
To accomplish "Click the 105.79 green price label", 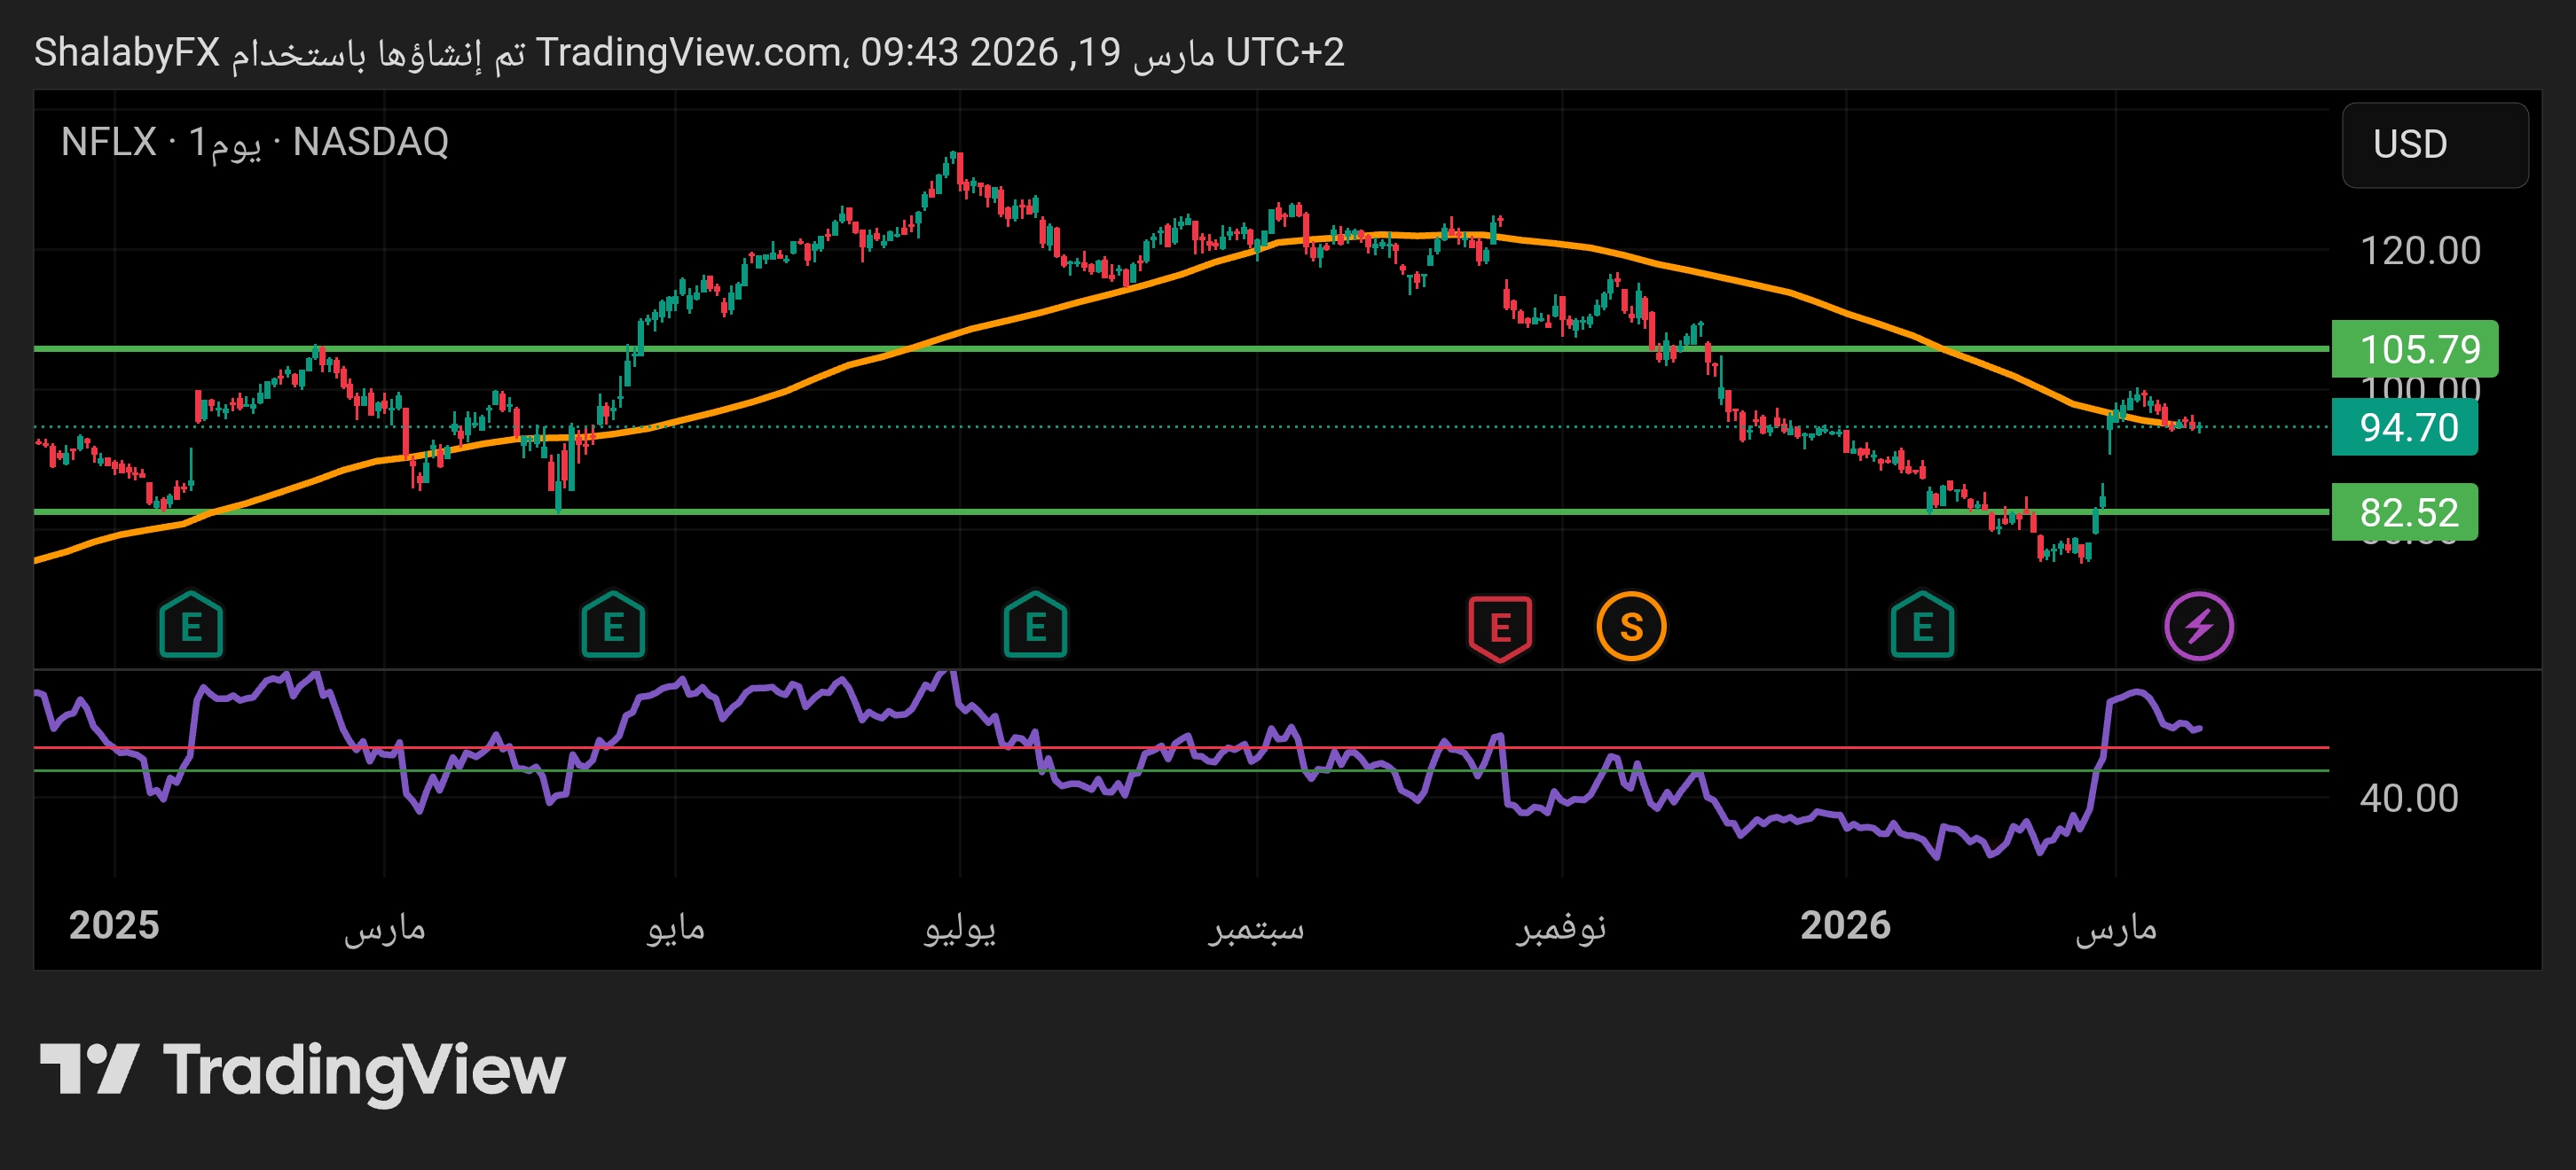I will (2413, 348).
